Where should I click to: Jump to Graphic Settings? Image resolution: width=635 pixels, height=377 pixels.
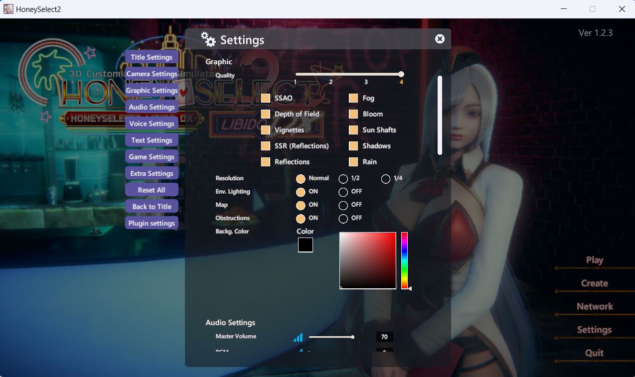152,90
